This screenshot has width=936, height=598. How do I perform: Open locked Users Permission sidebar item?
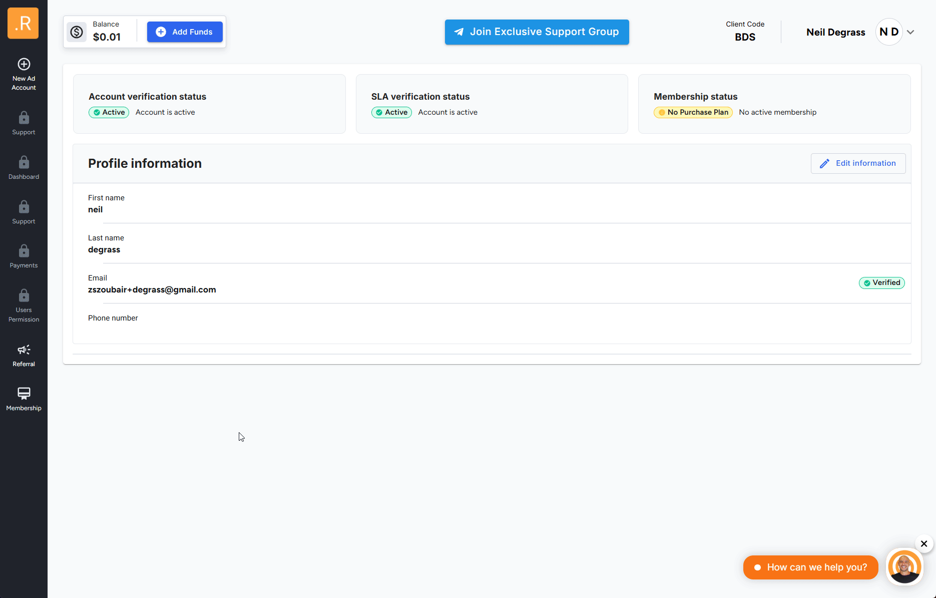pyautogui.click(x=24, y=305)
